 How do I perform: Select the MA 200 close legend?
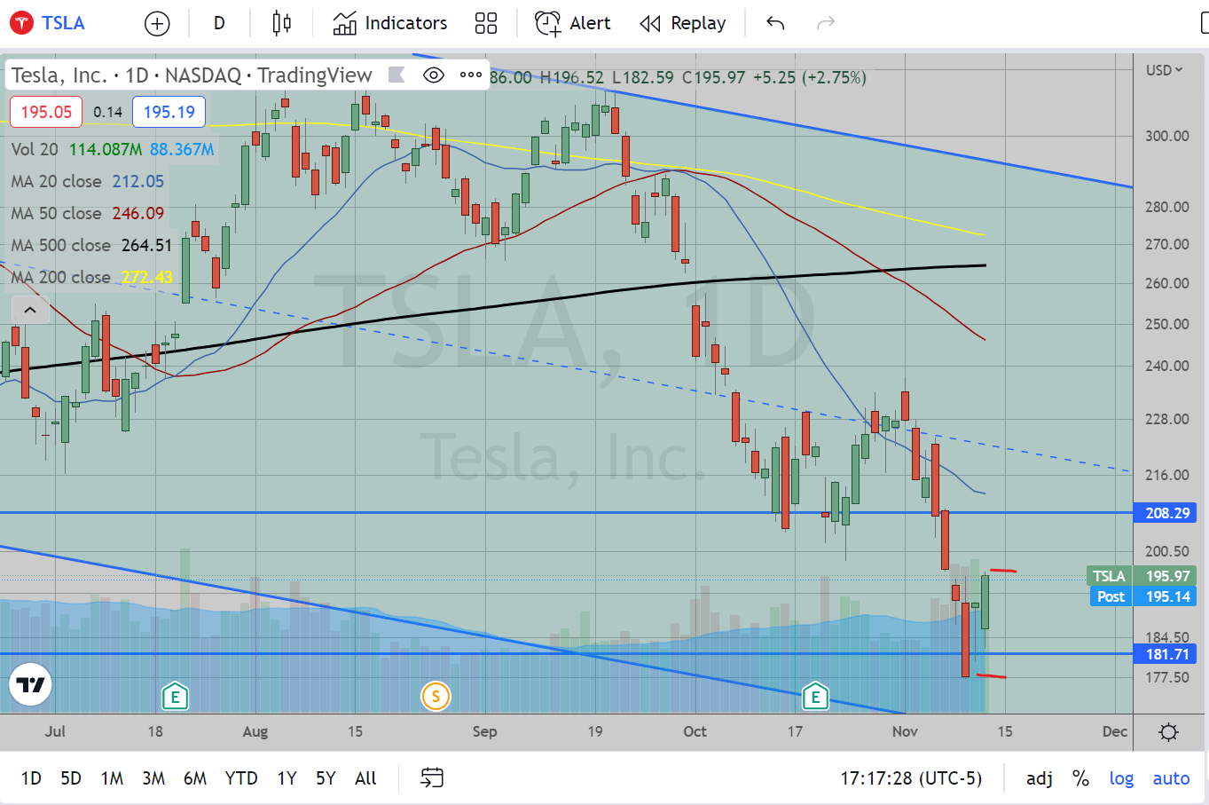(60, 277)
